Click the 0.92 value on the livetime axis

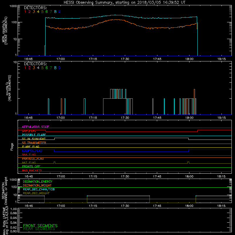tap(14, 227)
